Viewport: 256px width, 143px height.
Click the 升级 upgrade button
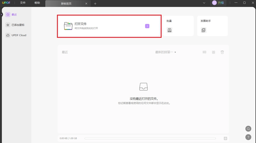pyautogui.click(x=218, y=3)
